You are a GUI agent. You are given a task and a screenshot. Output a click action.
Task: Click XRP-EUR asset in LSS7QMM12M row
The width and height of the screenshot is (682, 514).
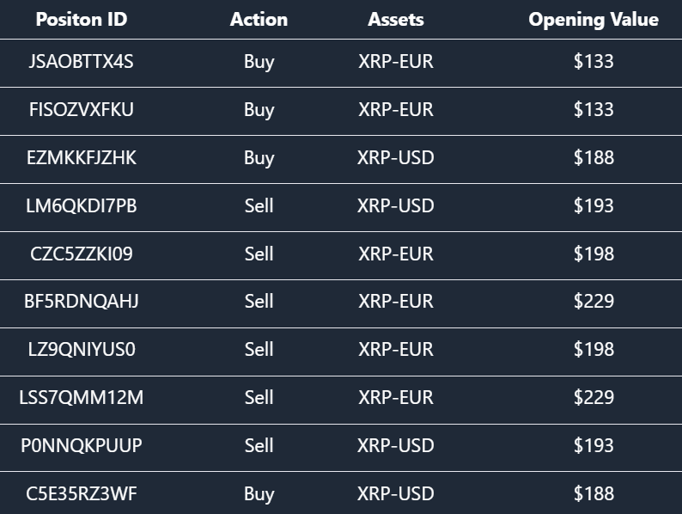(396, 398)
